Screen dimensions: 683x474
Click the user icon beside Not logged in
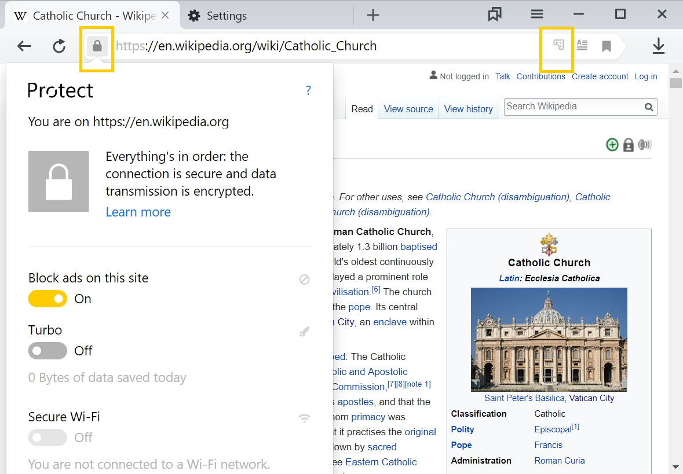point(433,75)
